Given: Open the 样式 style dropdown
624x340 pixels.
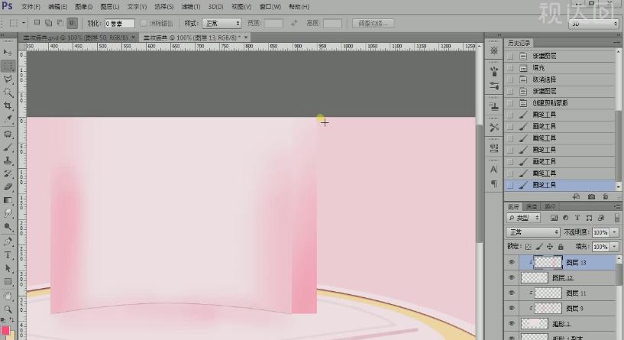Looking at the screenshot, I should point(221,24).
